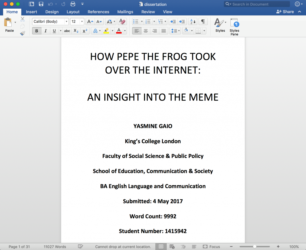Click the Search in Document field
Viewport: 306px width, 250px height.
[x=257, y=4]
